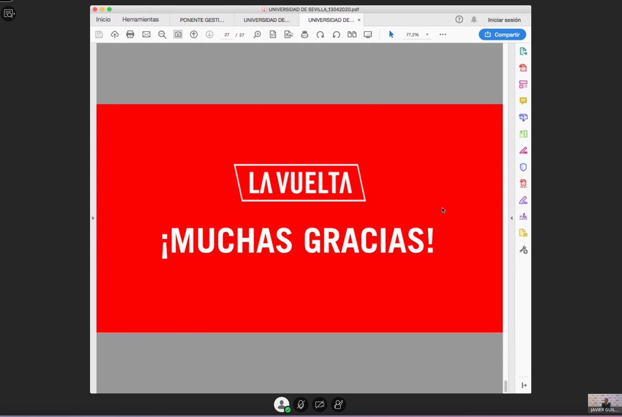Click the page display options icon

(x=289, y=35)
